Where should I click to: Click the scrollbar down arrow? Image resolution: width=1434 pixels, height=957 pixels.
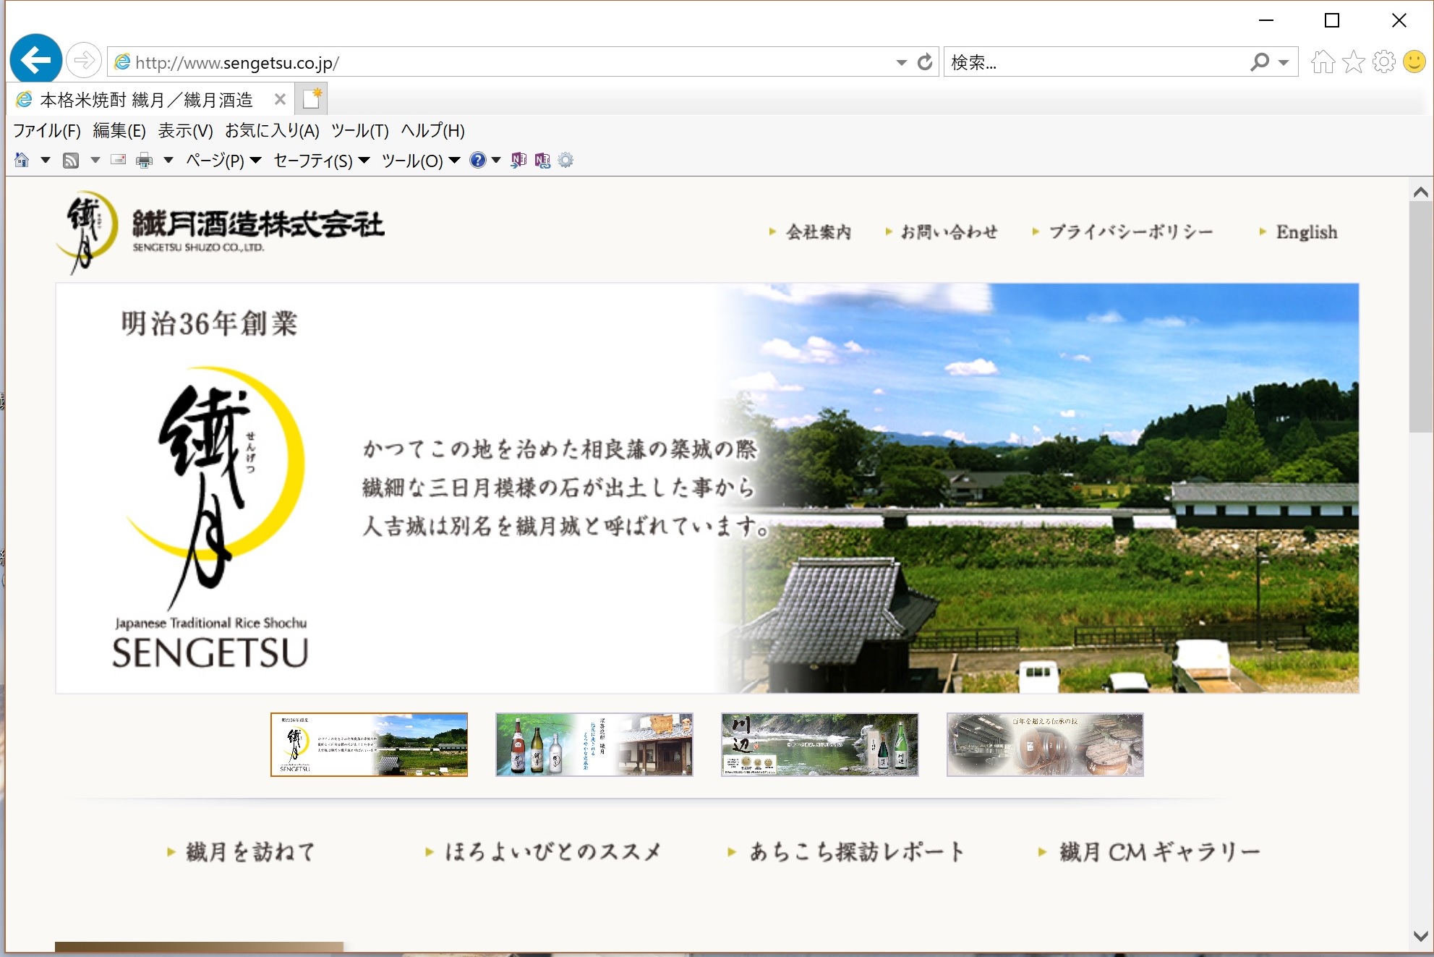tap(1420, 935)
